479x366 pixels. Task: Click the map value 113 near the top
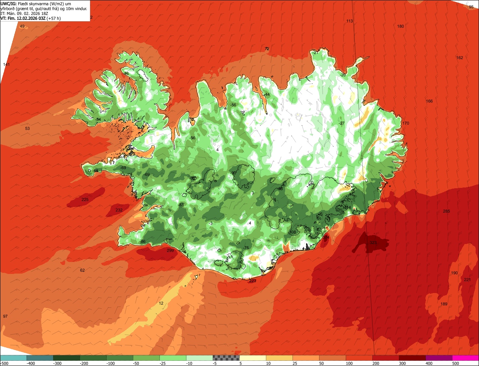pyautogui.click(x=350, y=21)
